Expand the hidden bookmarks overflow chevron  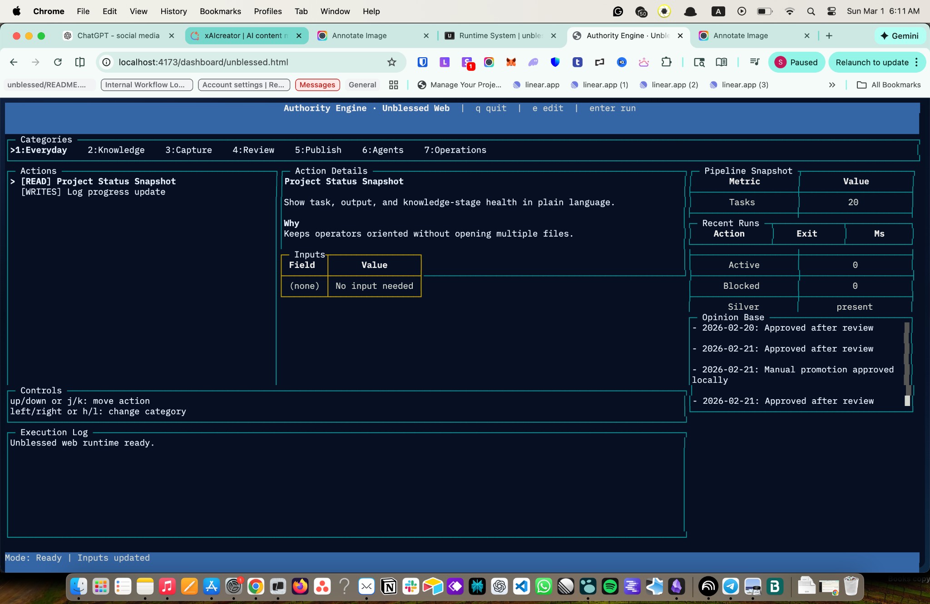coord(832,85)
